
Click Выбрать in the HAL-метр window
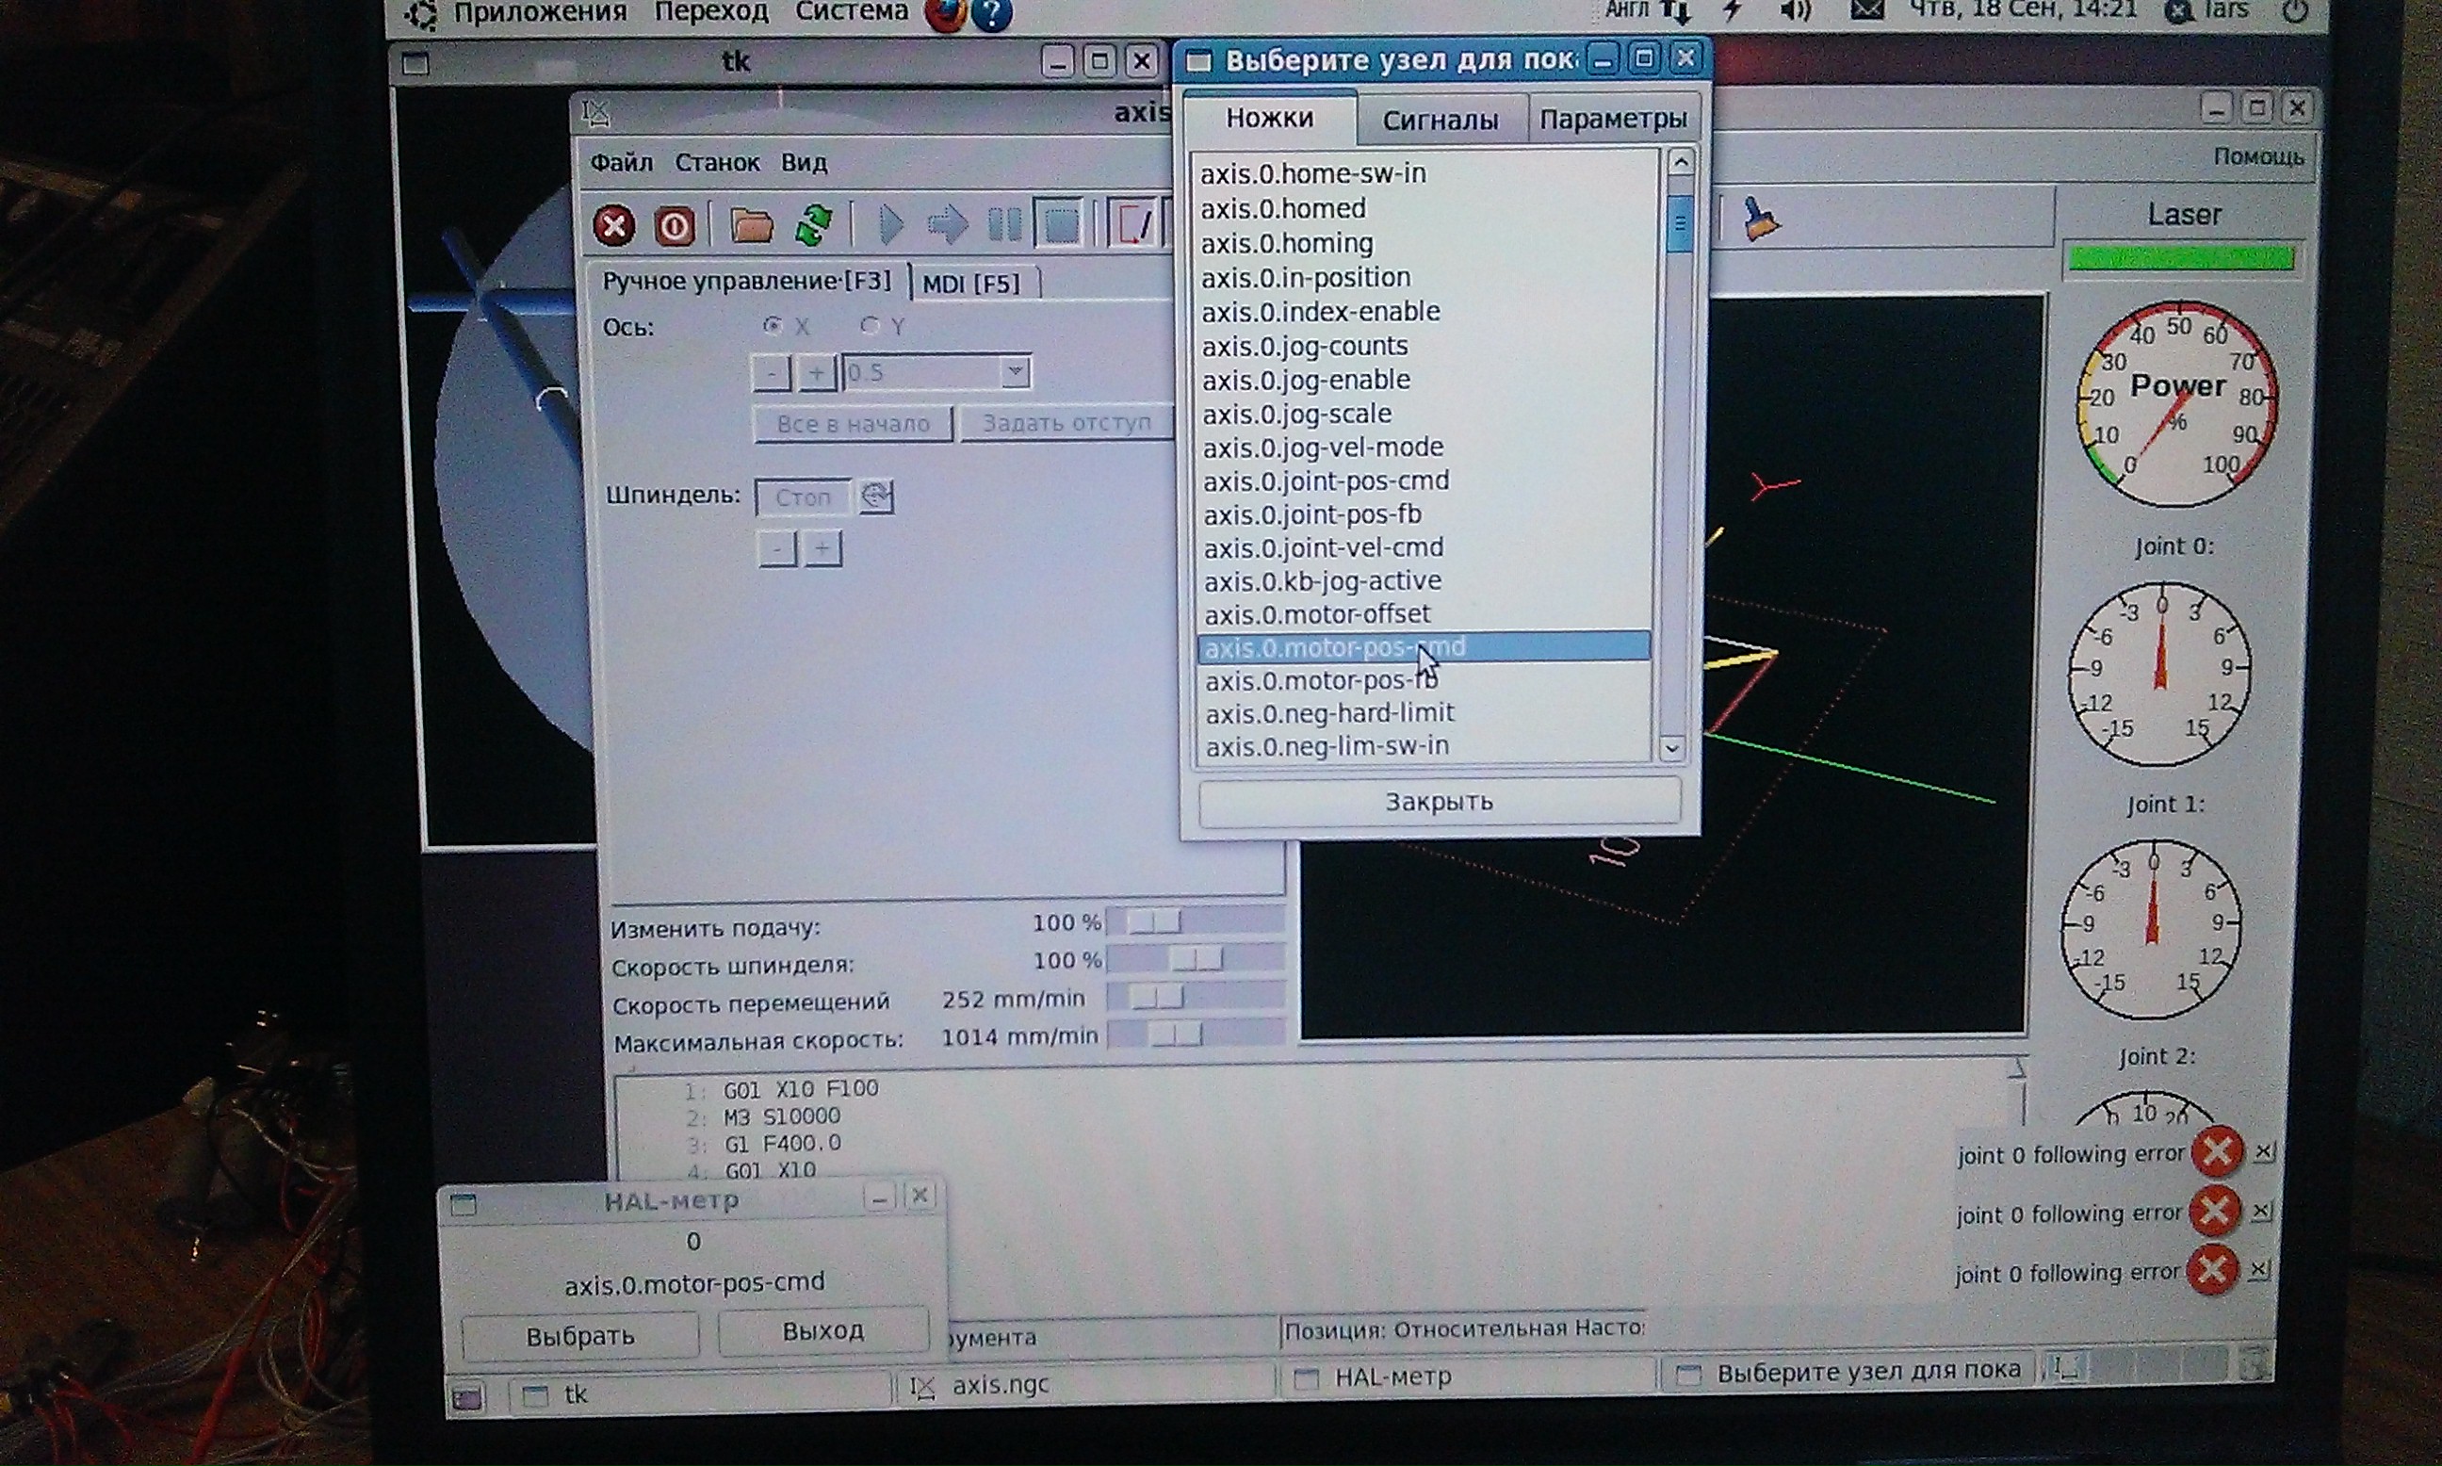579,1336
